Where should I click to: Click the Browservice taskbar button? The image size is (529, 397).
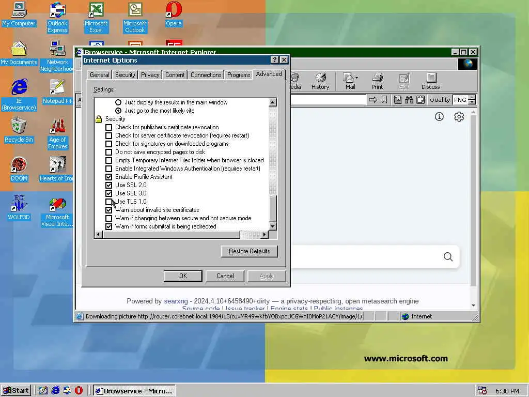134,391
